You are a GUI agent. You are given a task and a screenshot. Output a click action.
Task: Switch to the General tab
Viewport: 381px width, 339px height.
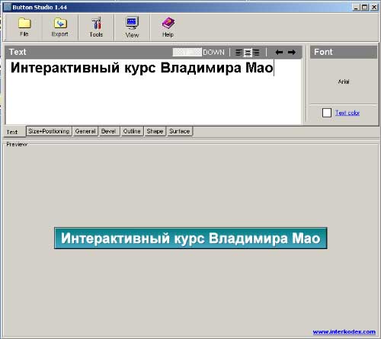pos(85,131)
